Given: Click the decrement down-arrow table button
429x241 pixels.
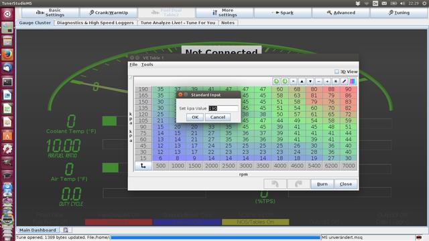Looking at the screenshot, I should coord(310,81).
